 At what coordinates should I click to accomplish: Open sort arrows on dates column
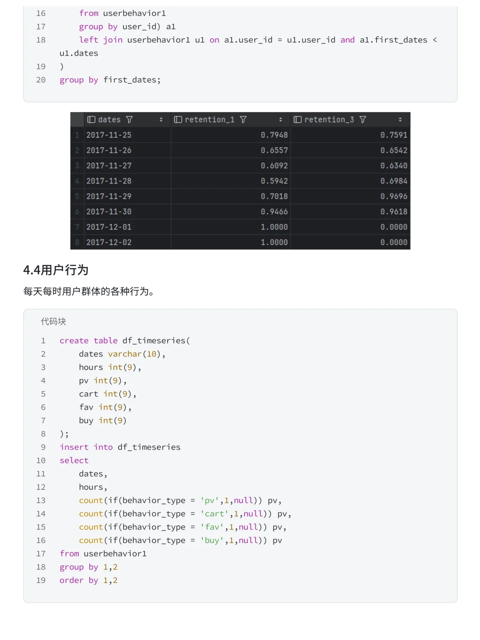coord(161,120)
